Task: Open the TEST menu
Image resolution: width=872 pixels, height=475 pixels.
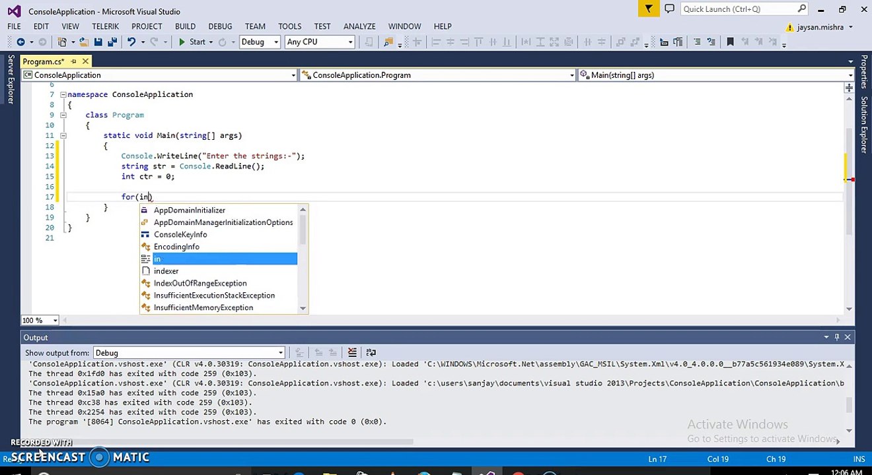Action: pos(322,26)
